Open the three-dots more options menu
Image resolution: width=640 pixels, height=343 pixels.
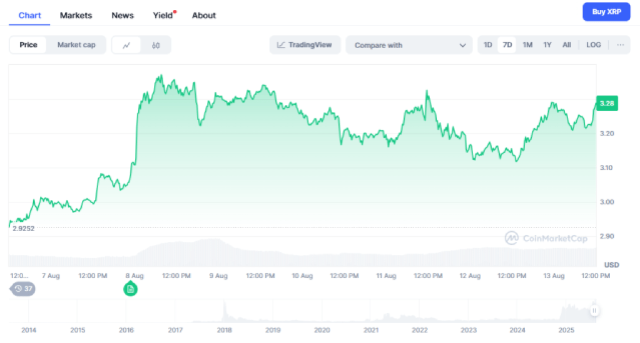tap(620, 45)
